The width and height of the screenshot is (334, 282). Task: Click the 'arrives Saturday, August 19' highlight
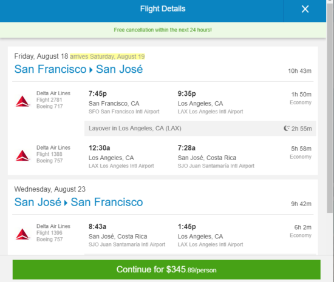click(107, 56)
